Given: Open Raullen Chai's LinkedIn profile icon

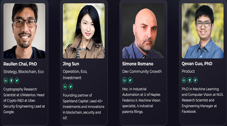Looking at the screenshot, I should click(6, 80).
